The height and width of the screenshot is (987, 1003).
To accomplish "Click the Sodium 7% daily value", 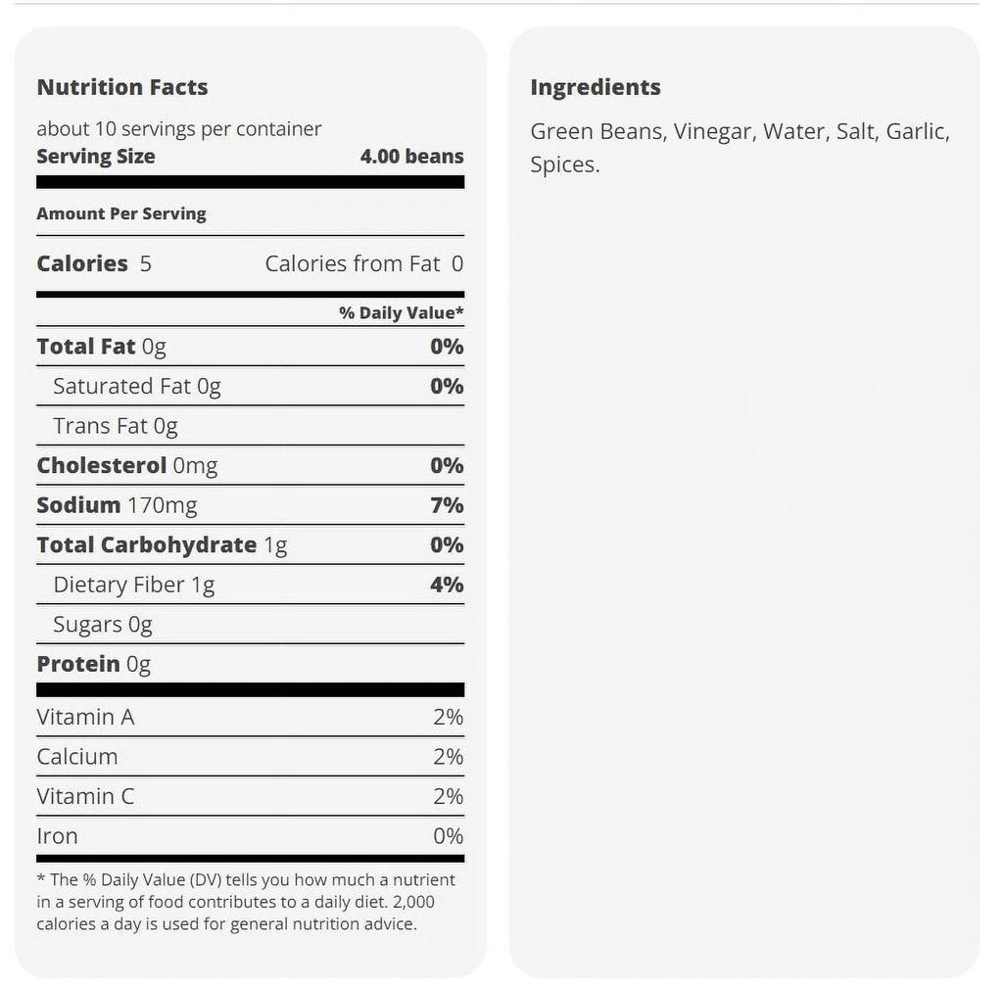I will (447, 505).
